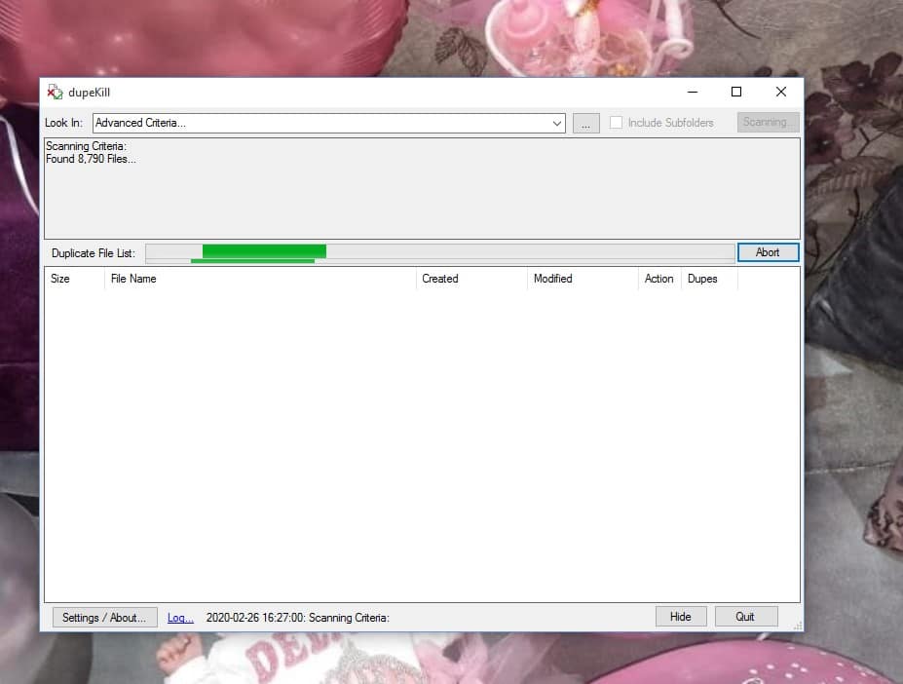Select the Created column header
This screenshot has width=903, height=684.
click(440, 279)
